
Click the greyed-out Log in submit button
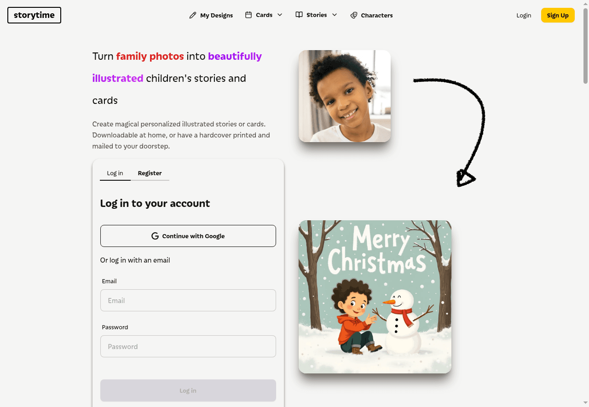(188, 390)
